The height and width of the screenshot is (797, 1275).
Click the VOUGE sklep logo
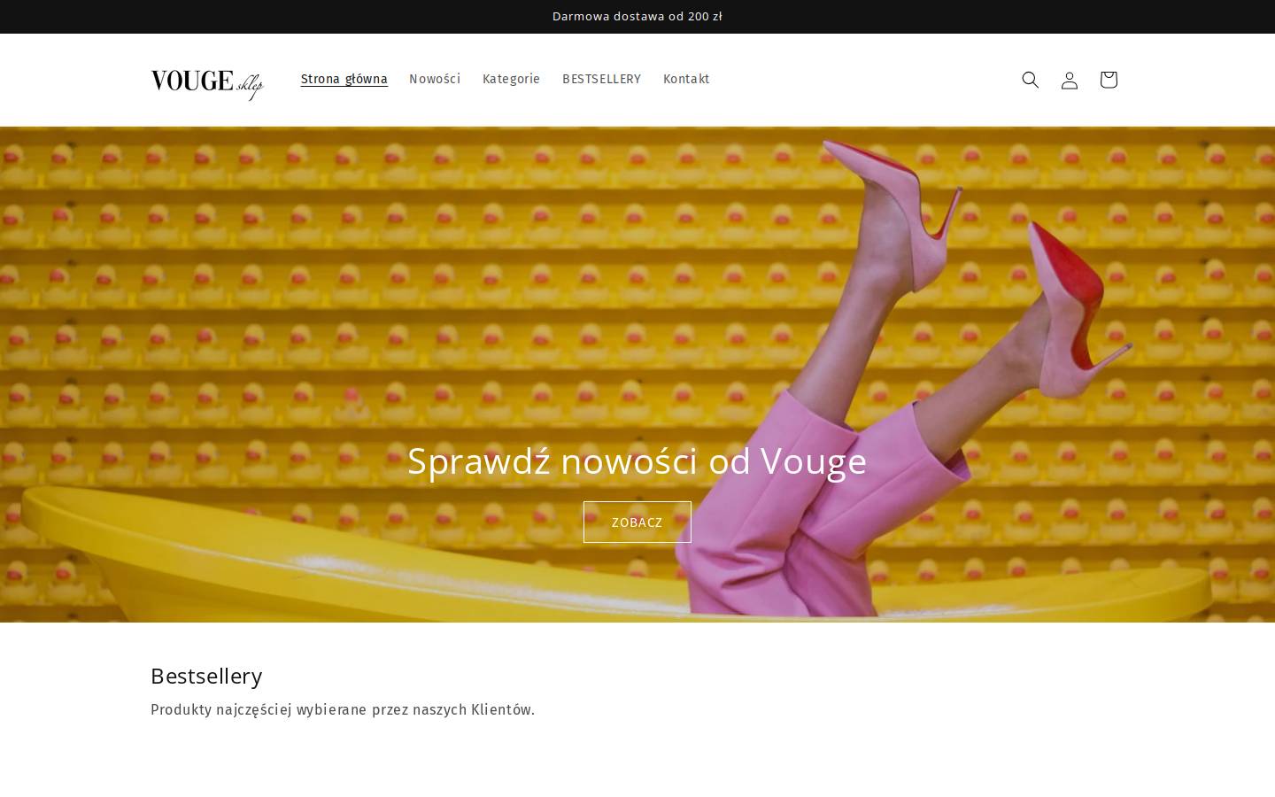(207, 83)
